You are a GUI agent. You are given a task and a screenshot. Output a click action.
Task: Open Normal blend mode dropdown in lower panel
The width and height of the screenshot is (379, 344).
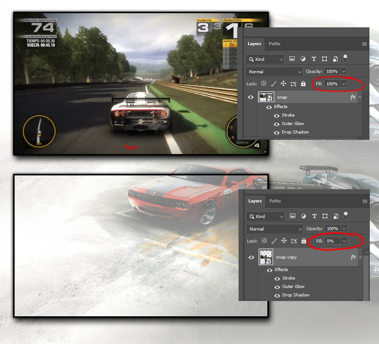click(274, 229)
